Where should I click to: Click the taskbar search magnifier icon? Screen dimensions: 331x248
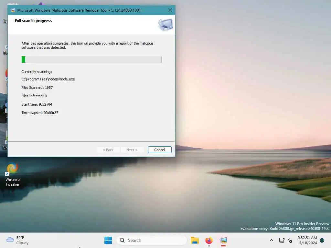(x=122, y=240)
